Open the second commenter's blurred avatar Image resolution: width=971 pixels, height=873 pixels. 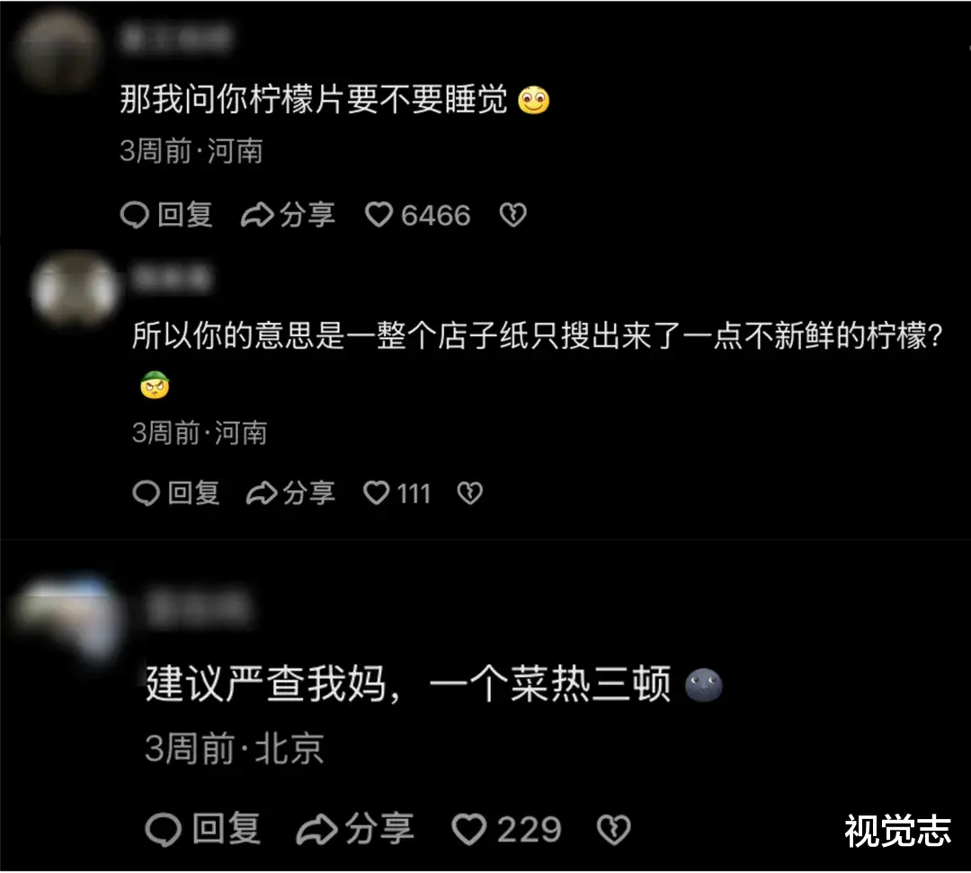point(74,288)
